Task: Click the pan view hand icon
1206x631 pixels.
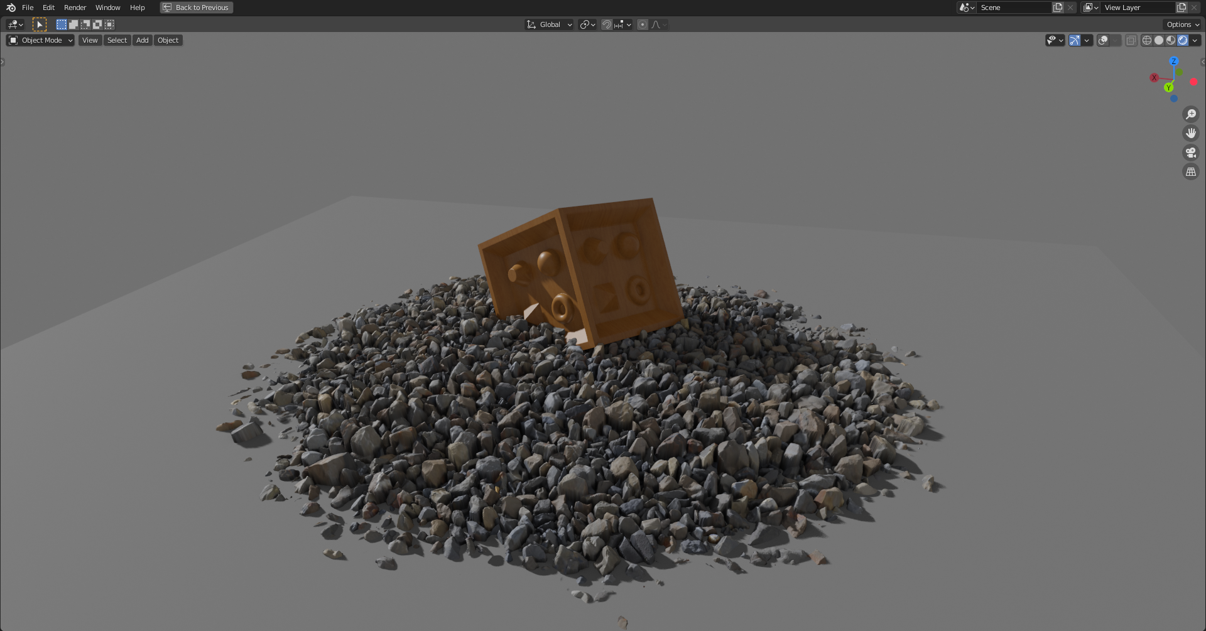Action: [x=1190, y=133]
